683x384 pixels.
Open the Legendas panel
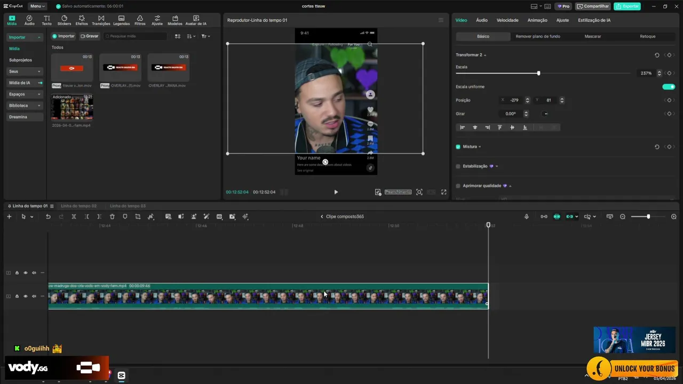click(x=121, y=20)
